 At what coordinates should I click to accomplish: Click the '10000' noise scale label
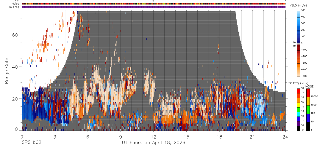point(314,96)
